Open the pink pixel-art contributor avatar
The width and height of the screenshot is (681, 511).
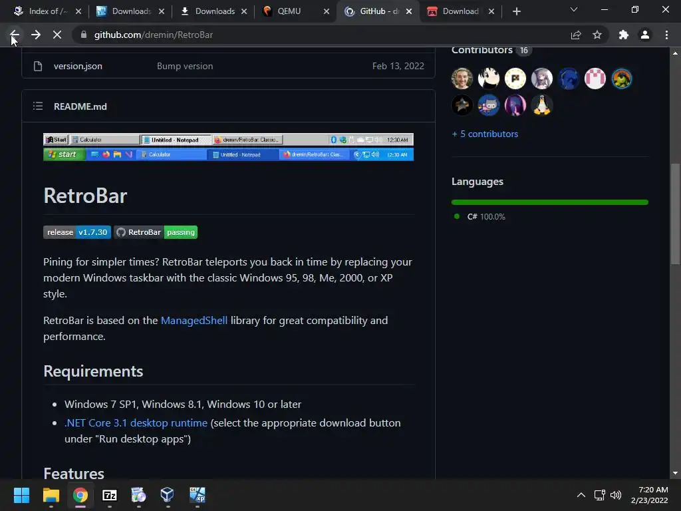(x=595, y=79)
